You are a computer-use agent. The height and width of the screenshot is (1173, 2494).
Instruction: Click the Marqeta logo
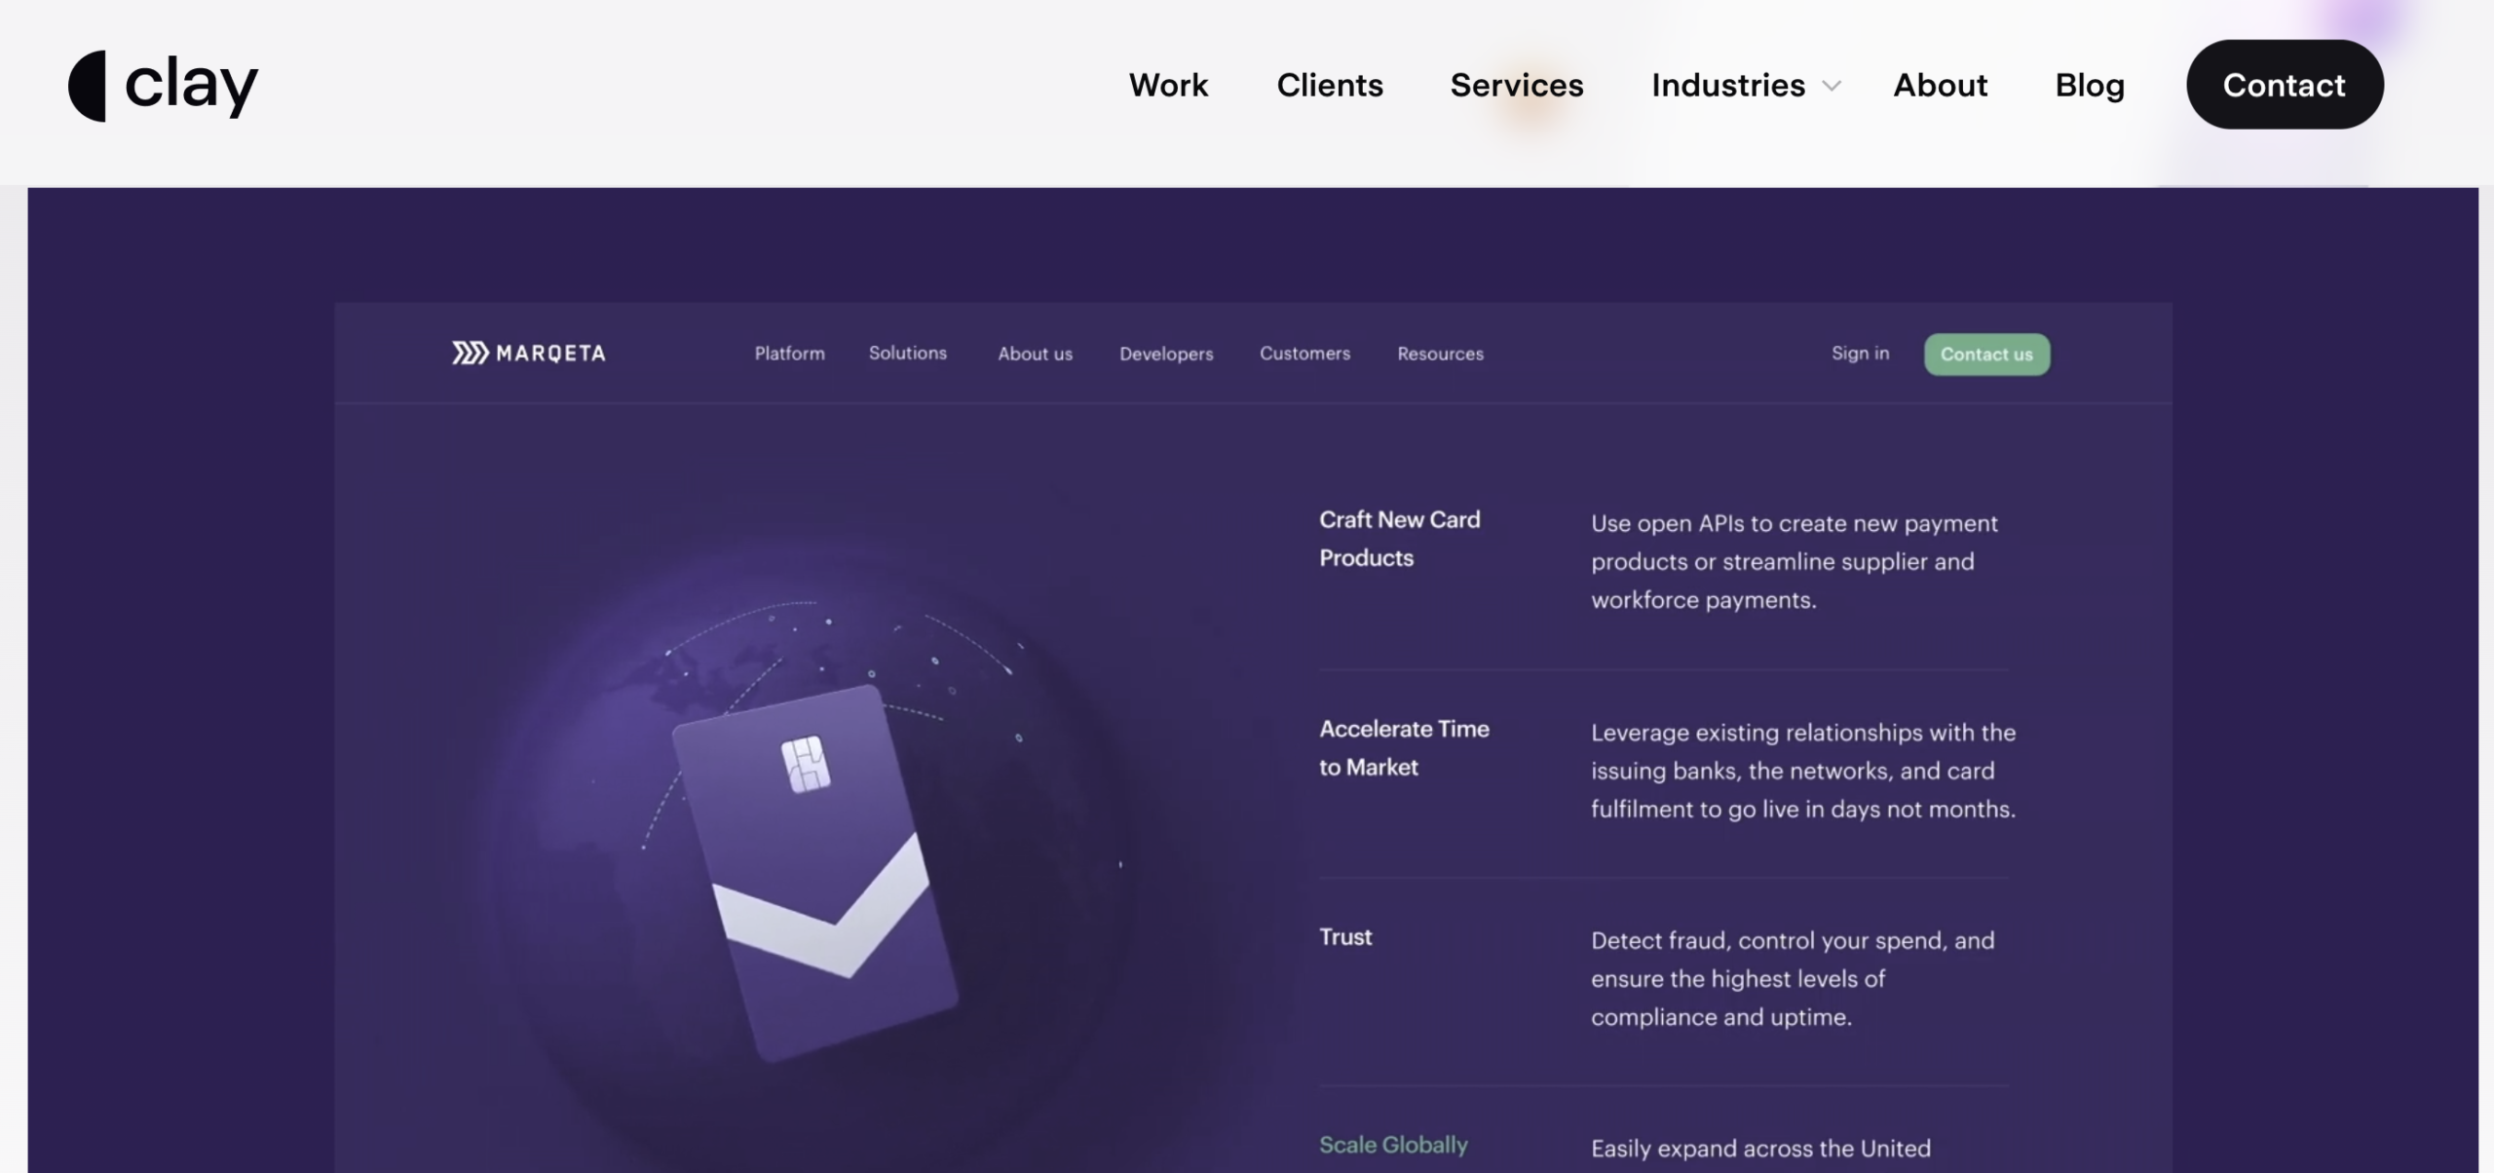(528, 353)
